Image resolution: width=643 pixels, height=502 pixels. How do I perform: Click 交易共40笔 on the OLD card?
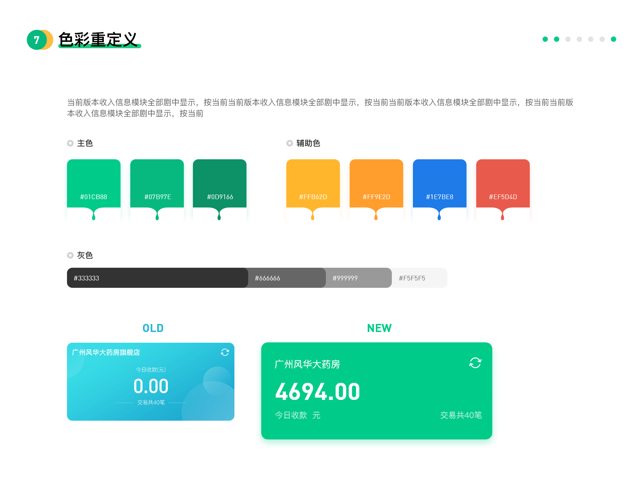tap(151, 402)
